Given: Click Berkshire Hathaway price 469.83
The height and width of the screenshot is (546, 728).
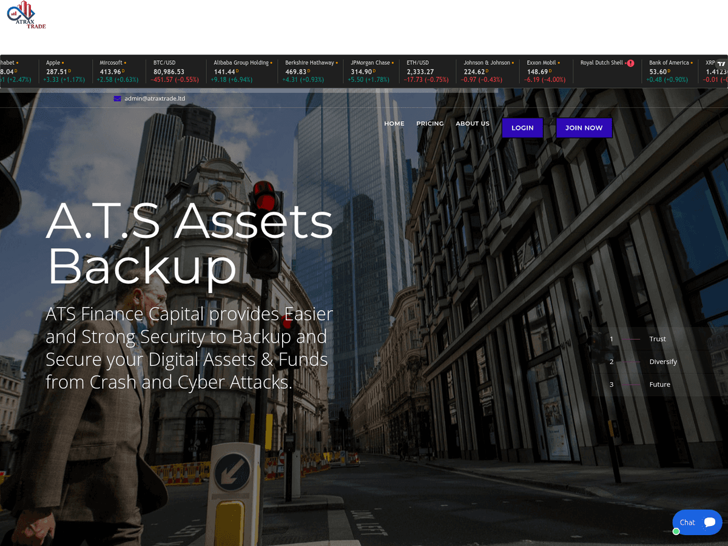Looking at the screenshot, I should coord(295,72).
